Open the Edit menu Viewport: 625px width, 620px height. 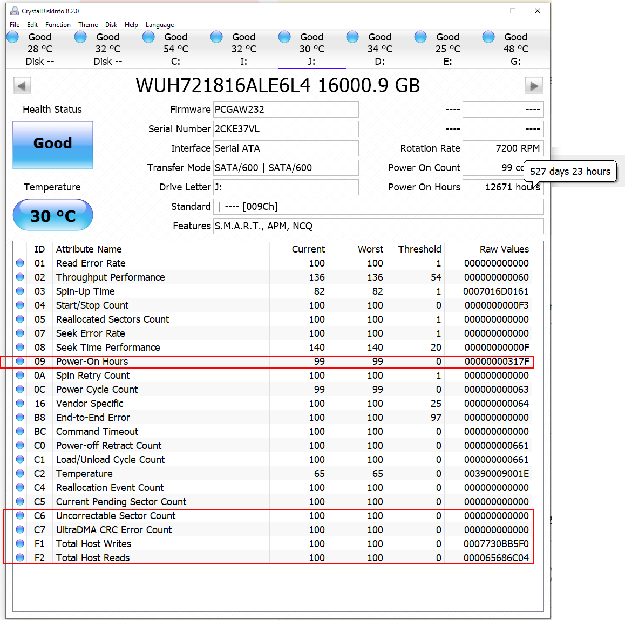pyautogui.click(x=32, y=25)
